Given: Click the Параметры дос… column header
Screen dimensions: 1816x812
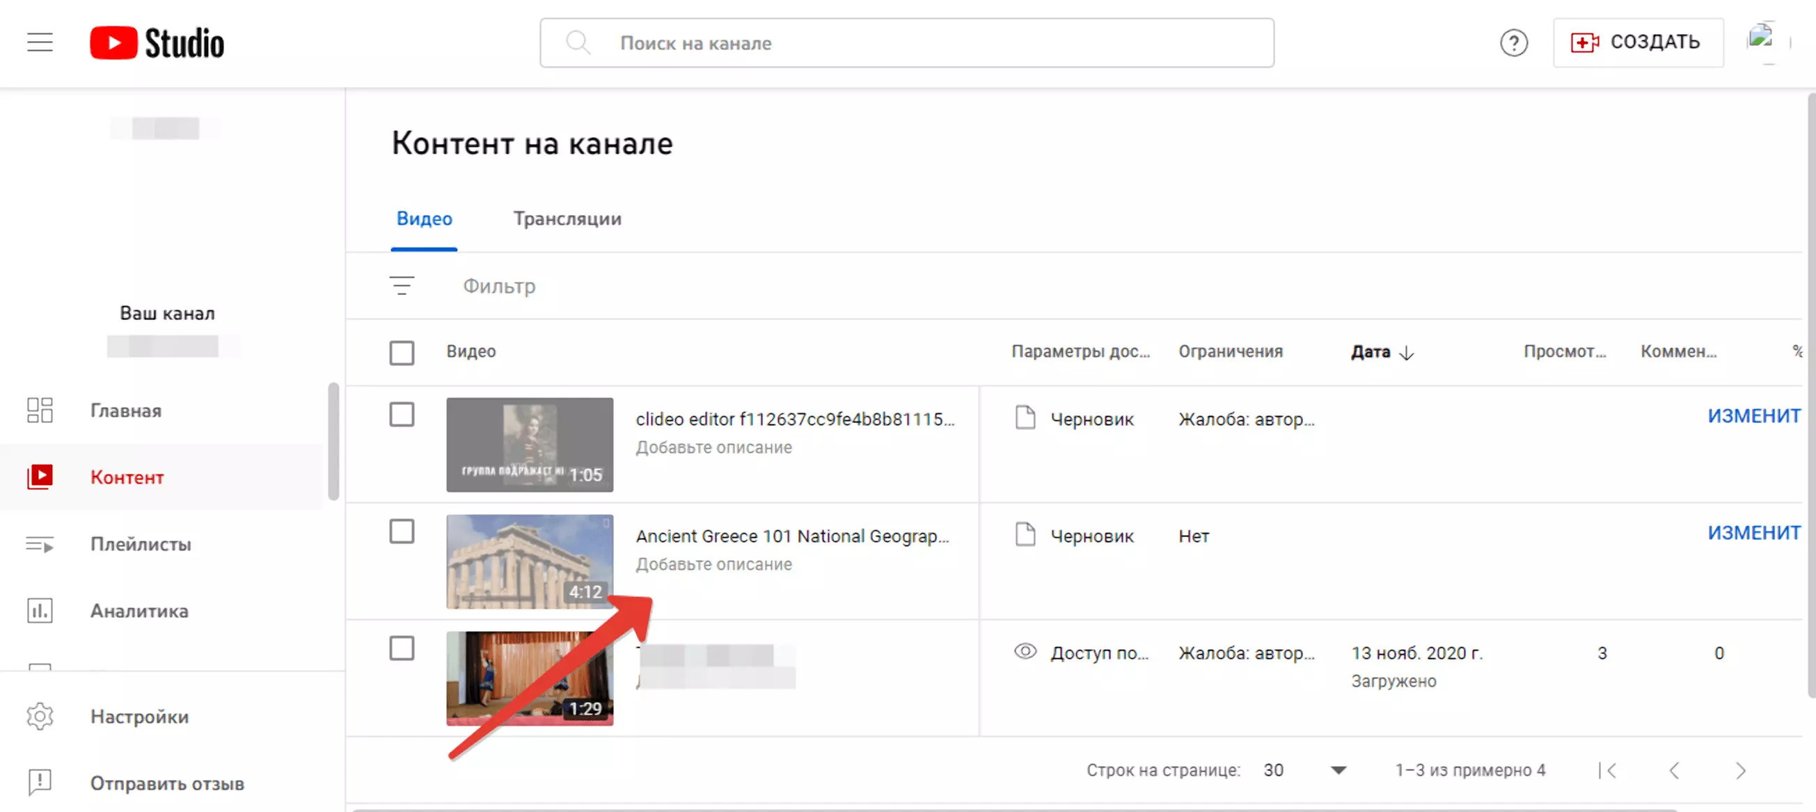Looking at the screenshot, I should click(1081, 351).
